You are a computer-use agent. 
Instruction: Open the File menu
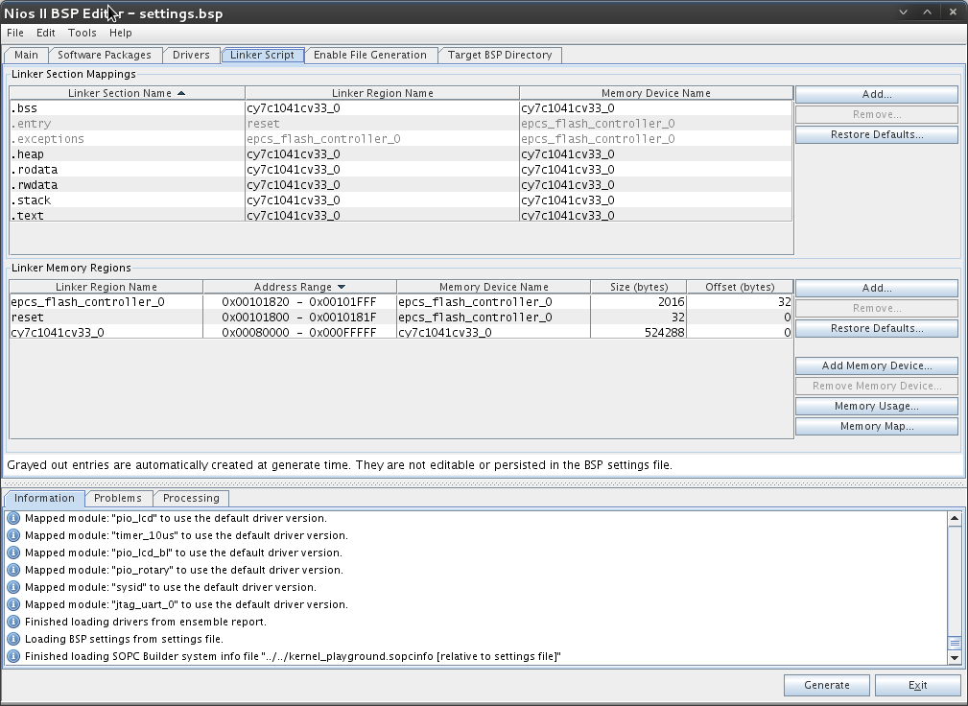[x=14, y=33]
